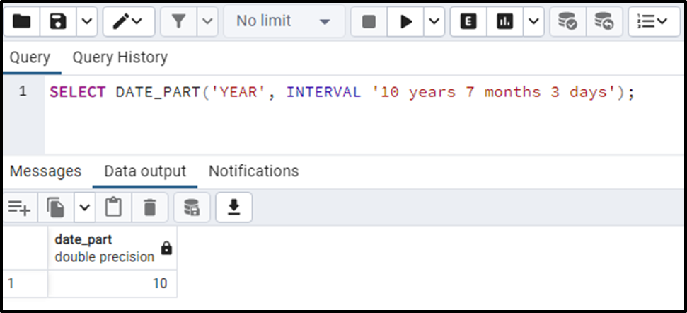The width and height of the screenshot is (687, 313).
Task: Open the macros list dropdown
Action: (x=654, y=21)
